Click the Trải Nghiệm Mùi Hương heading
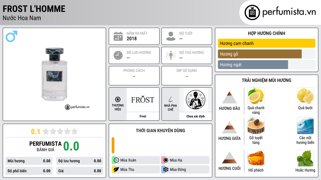This screenshot has height=180, width=321. coord(266,80)
